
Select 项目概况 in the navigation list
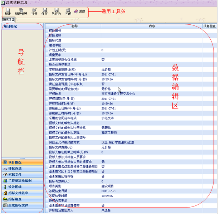[x=23, y=162]
